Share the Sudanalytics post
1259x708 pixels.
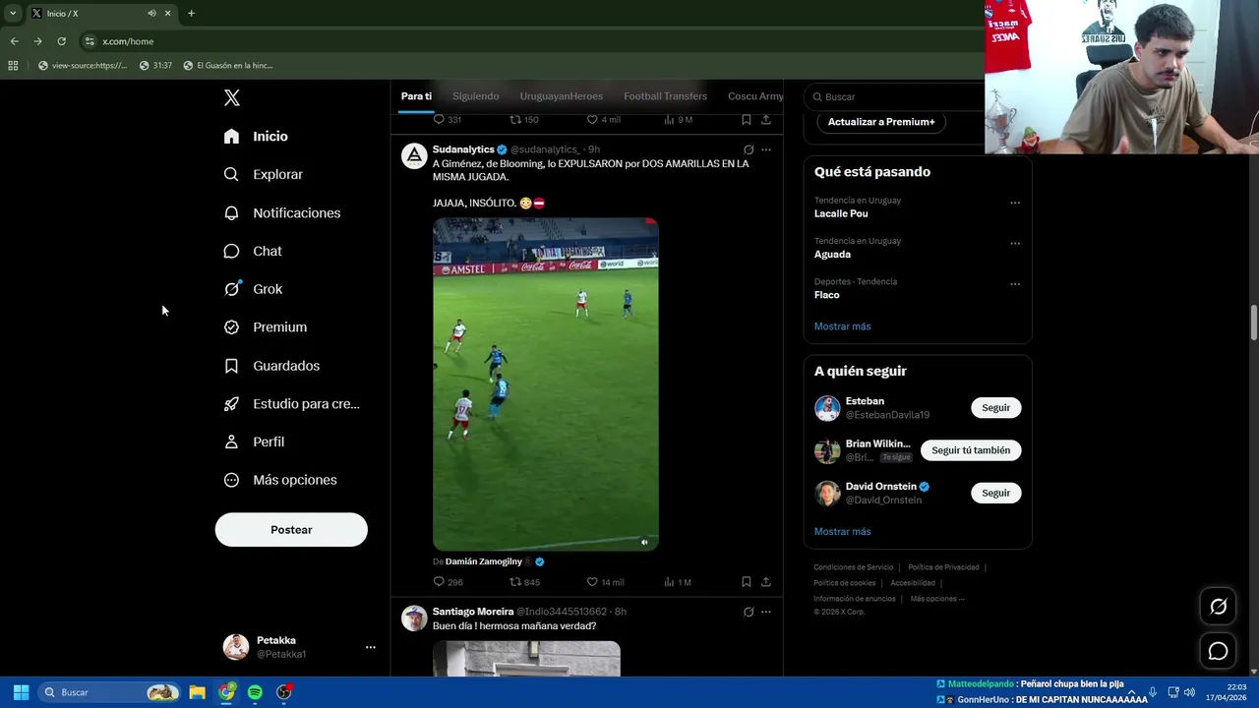point(766,582)
